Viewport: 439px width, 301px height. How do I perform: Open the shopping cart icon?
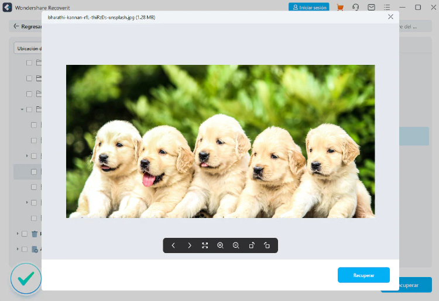click(340, 8)
